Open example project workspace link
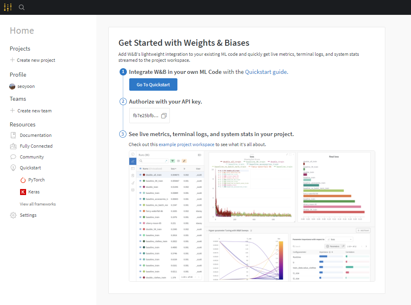The width and height of the screenshot is (411, 305). pos(186,144)
